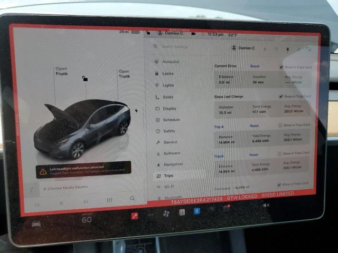Reset the Current Drive stats
This screenshot has width=338, height=253.
pyautogui.click(x=255, y=66)
